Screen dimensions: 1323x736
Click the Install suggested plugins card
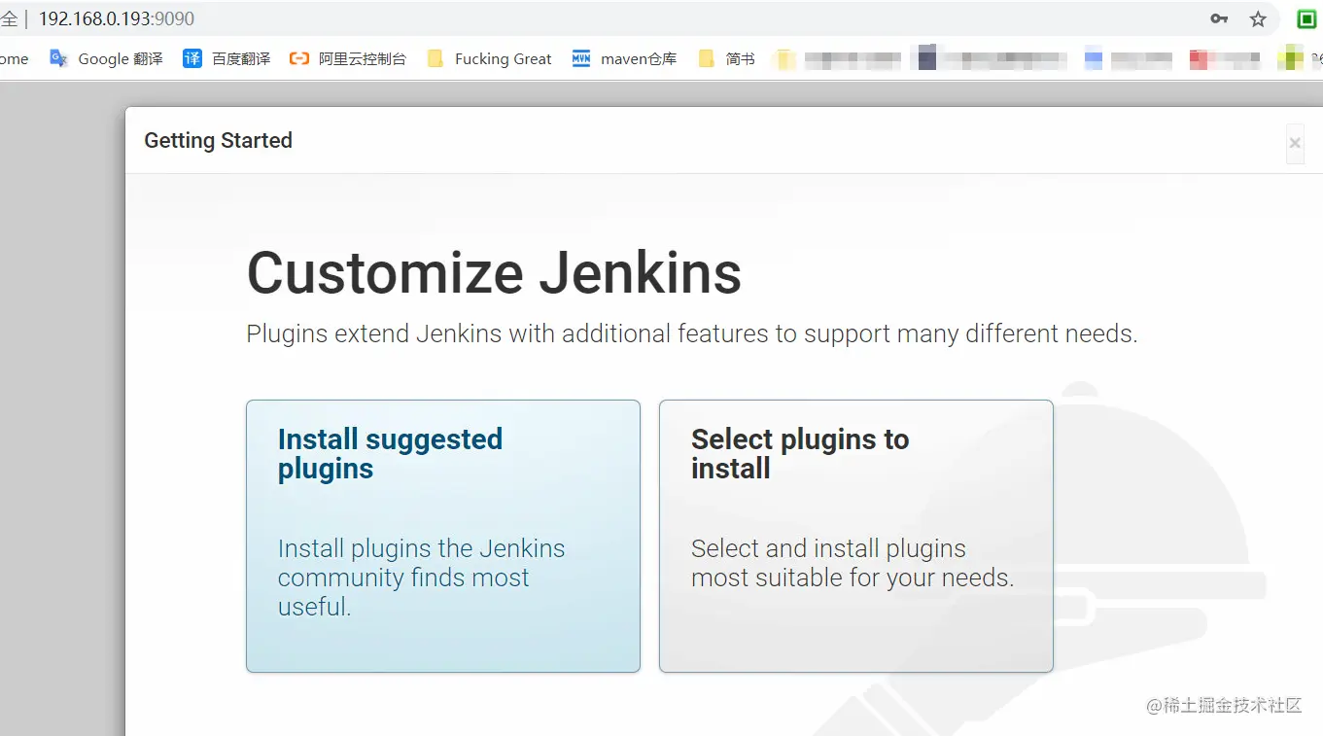[442, 536]
